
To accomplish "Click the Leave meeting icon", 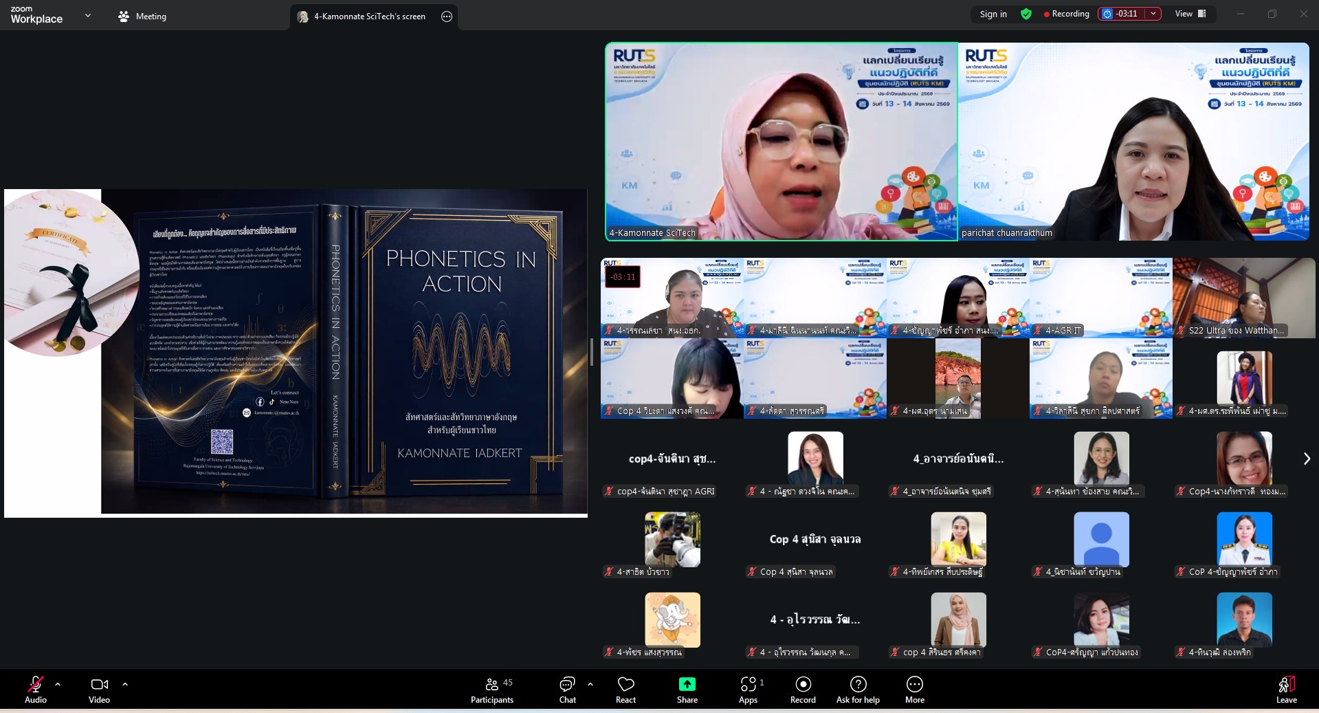I will pos(1287,684).
